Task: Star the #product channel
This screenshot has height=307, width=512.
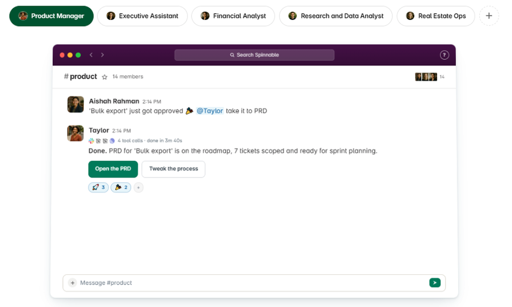Action: [x=104, y=77]
